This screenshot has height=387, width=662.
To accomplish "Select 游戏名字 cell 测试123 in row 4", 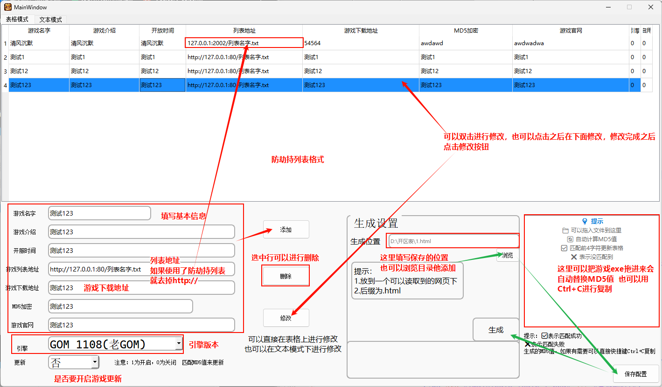I will pyautogui.click(x=39, y=85).
